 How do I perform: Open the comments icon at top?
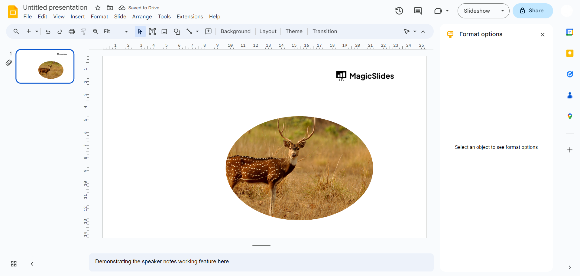[x=418, y=11]
